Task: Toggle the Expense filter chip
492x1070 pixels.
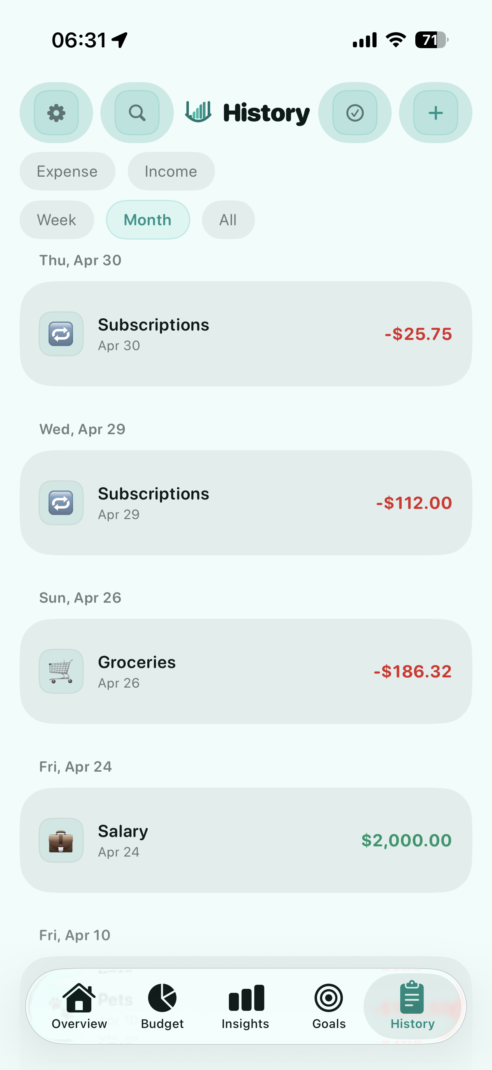Action: pos(67,171)
